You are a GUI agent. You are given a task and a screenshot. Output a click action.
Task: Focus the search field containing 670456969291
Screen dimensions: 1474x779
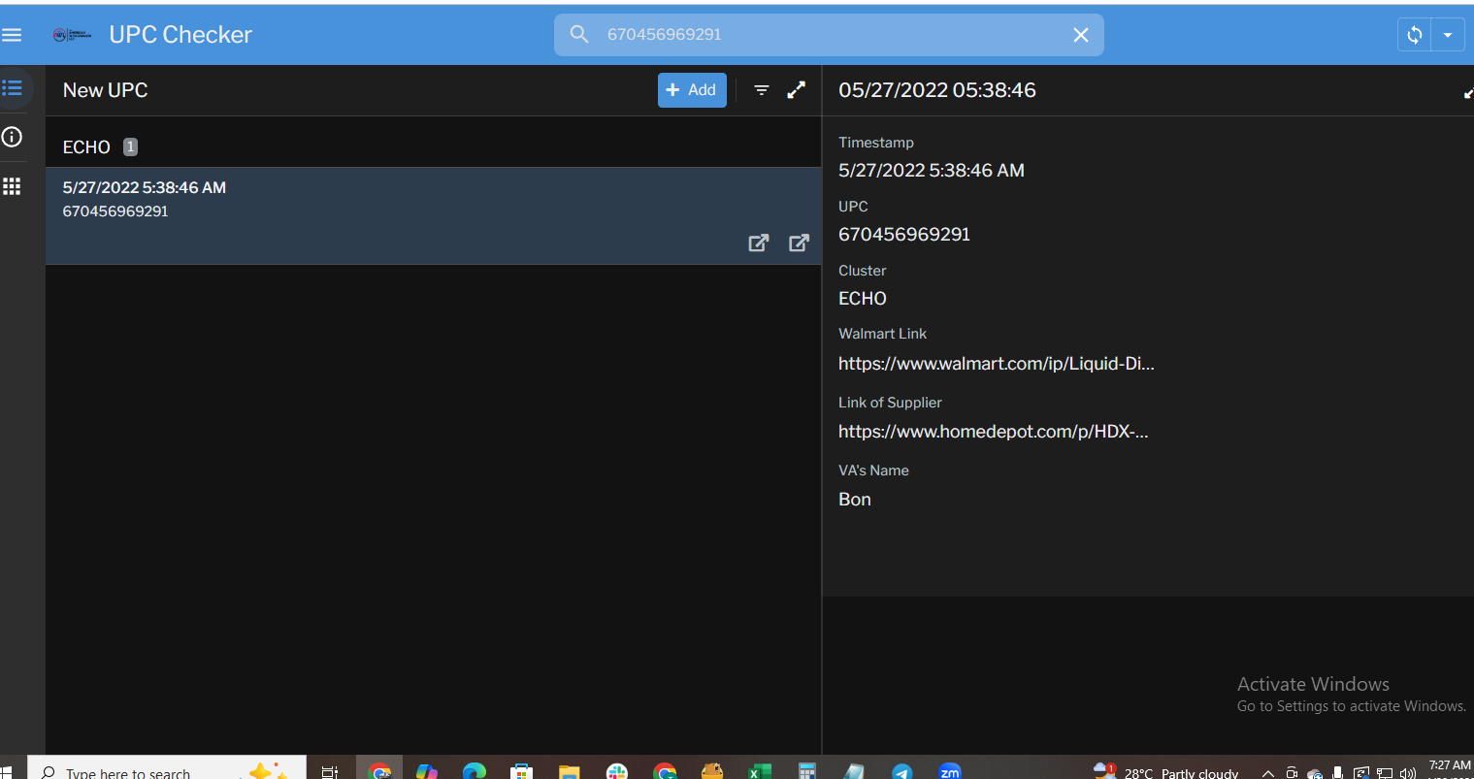point(828,35)
